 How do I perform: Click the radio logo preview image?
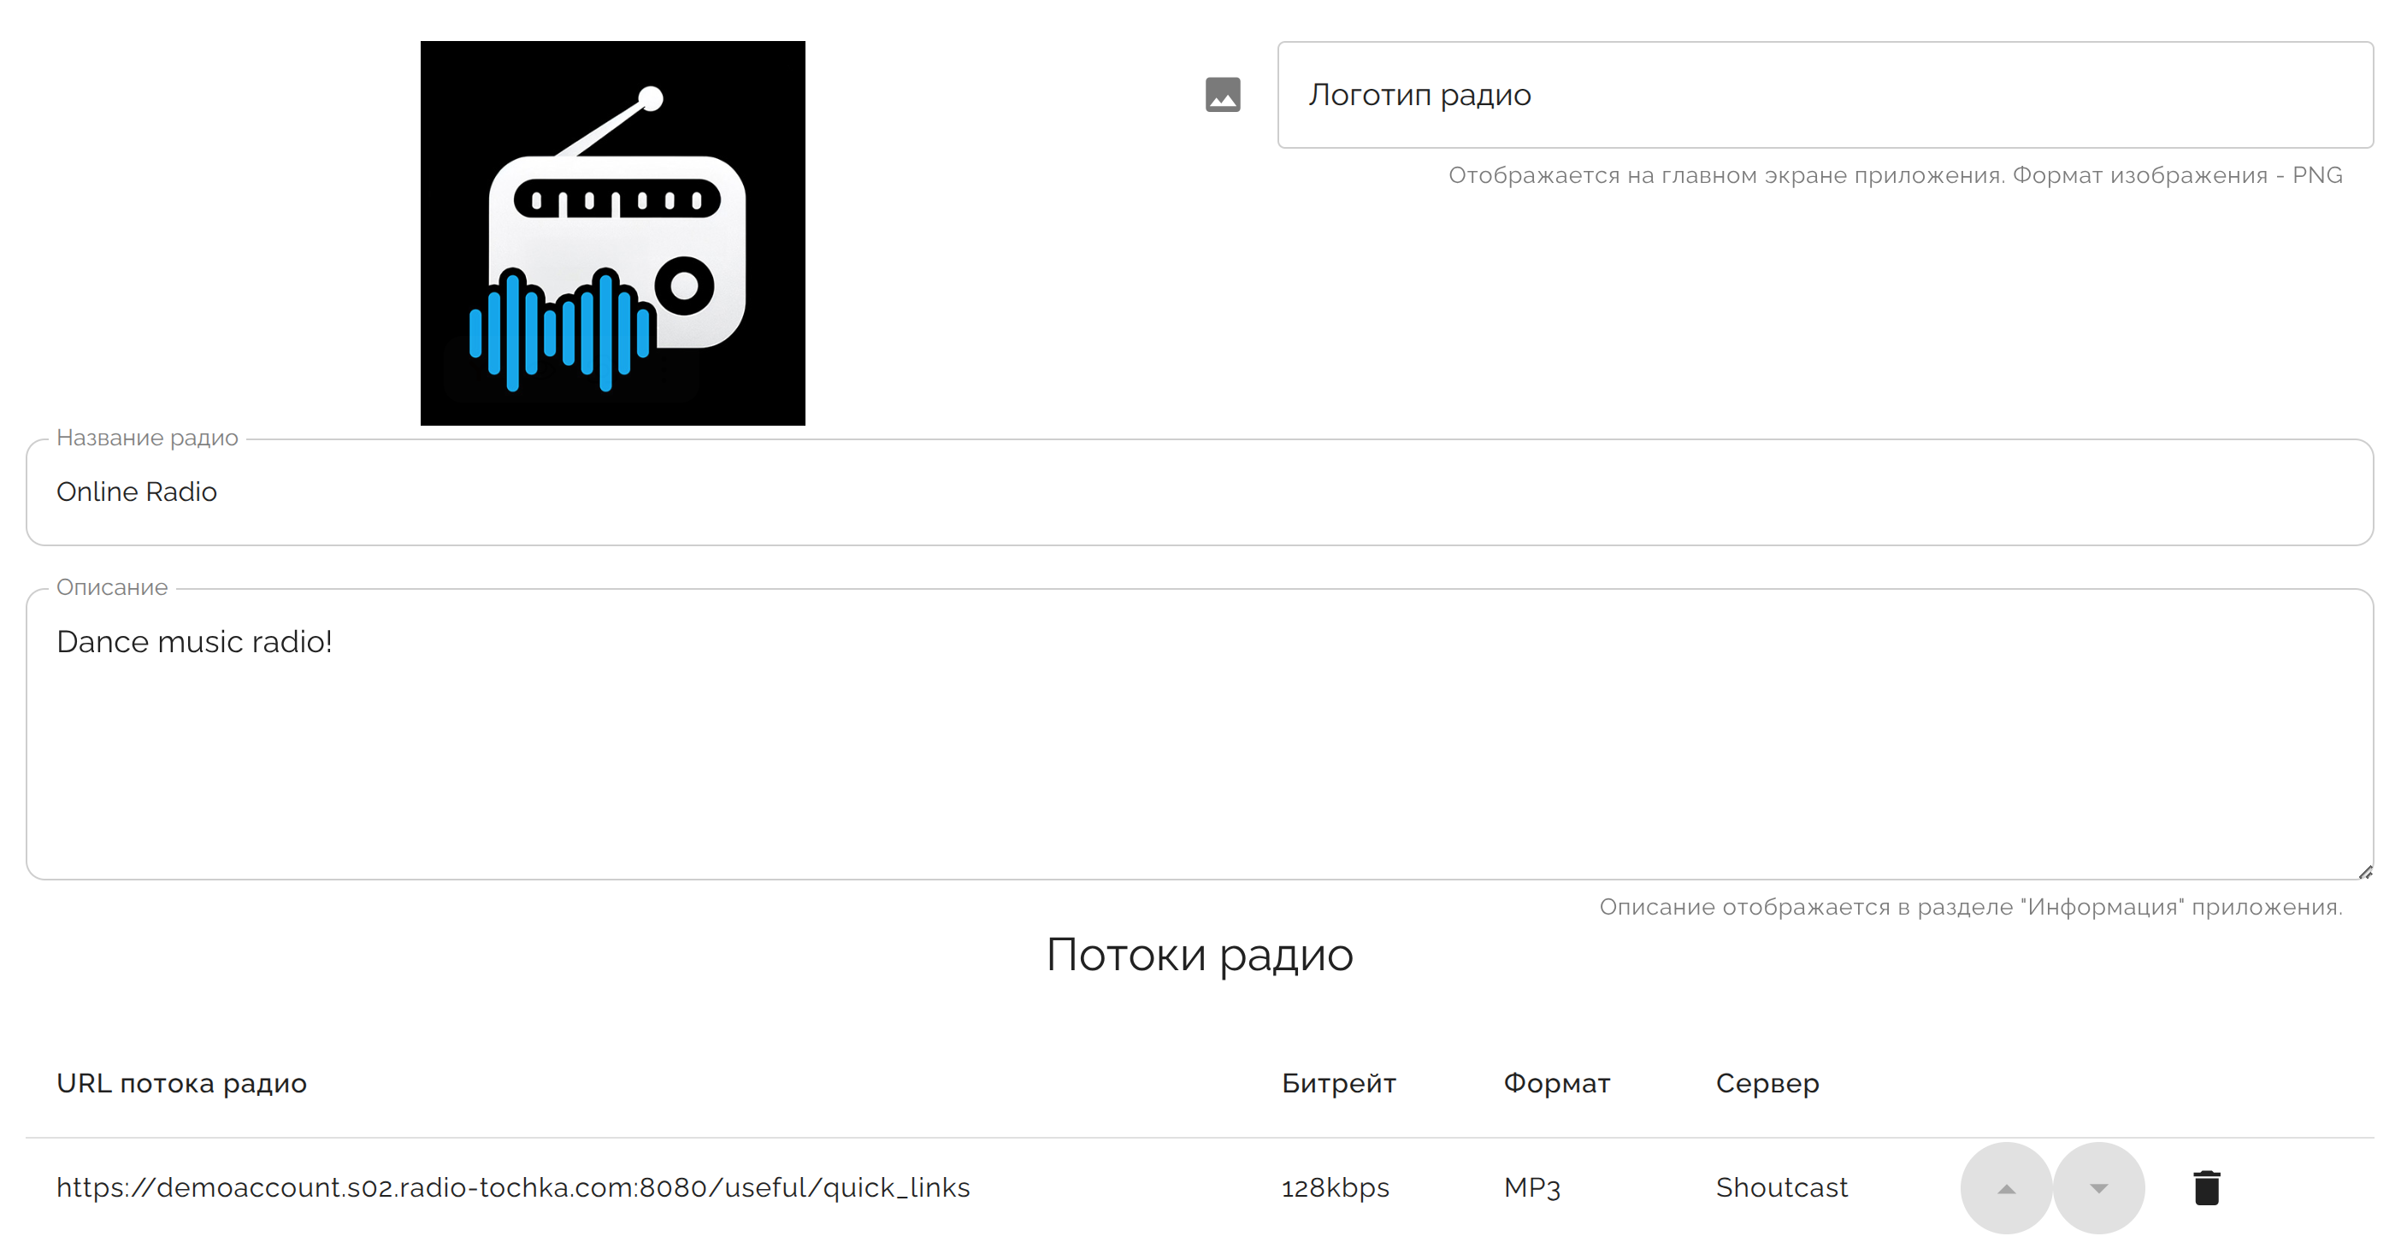coord(612,233)
